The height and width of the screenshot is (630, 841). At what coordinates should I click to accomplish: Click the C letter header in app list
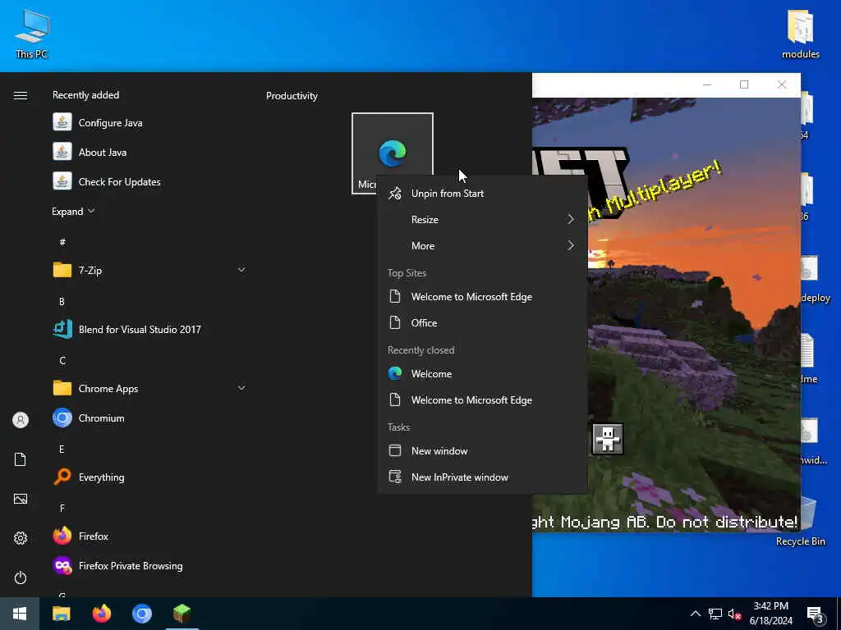click(62, 361)
